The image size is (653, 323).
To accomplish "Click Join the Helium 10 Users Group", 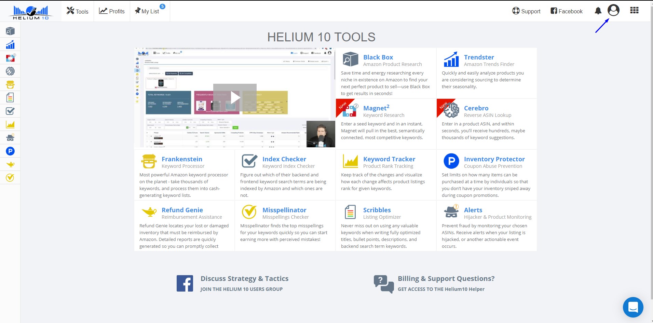I will (x=241, y=289).
